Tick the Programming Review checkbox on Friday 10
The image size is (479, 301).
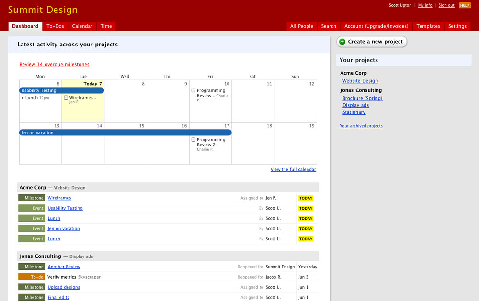click(x=194, y=90)
